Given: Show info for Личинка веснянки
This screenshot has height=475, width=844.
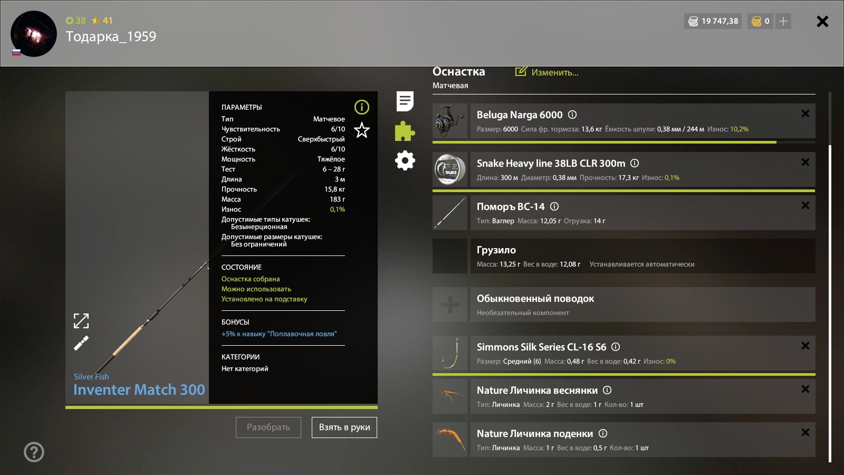Looking at the screenshot, I should 607,390.
